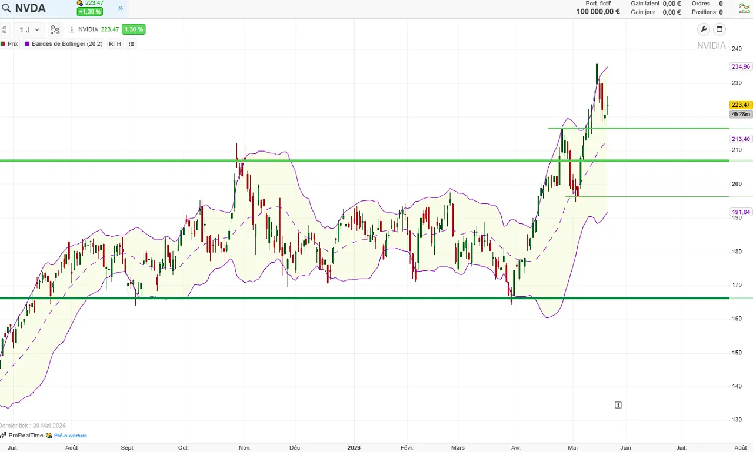Screen dimensions: 753x452
Task: Open the 1 J timeframe dropdown
Action: pyautogui.click(x=29, y=29)
